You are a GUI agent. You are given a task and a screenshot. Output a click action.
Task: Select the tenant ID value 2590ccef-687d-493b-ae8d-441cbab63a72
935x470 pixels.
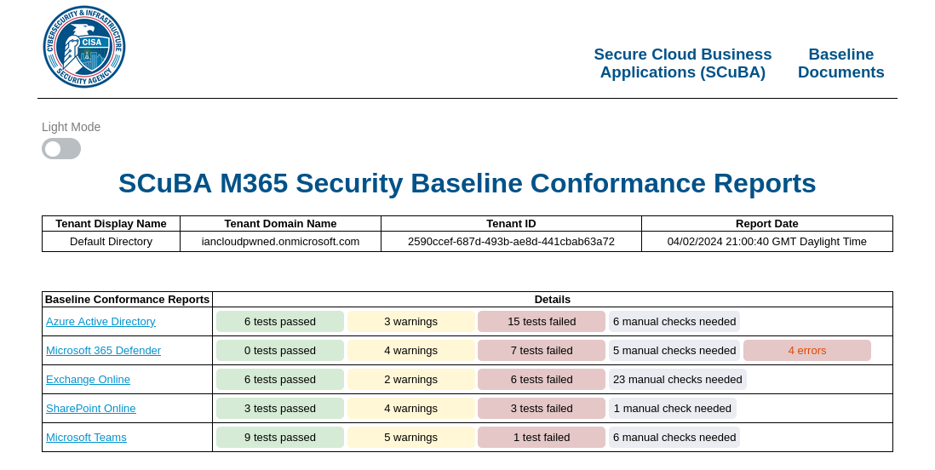pos(511,242)
